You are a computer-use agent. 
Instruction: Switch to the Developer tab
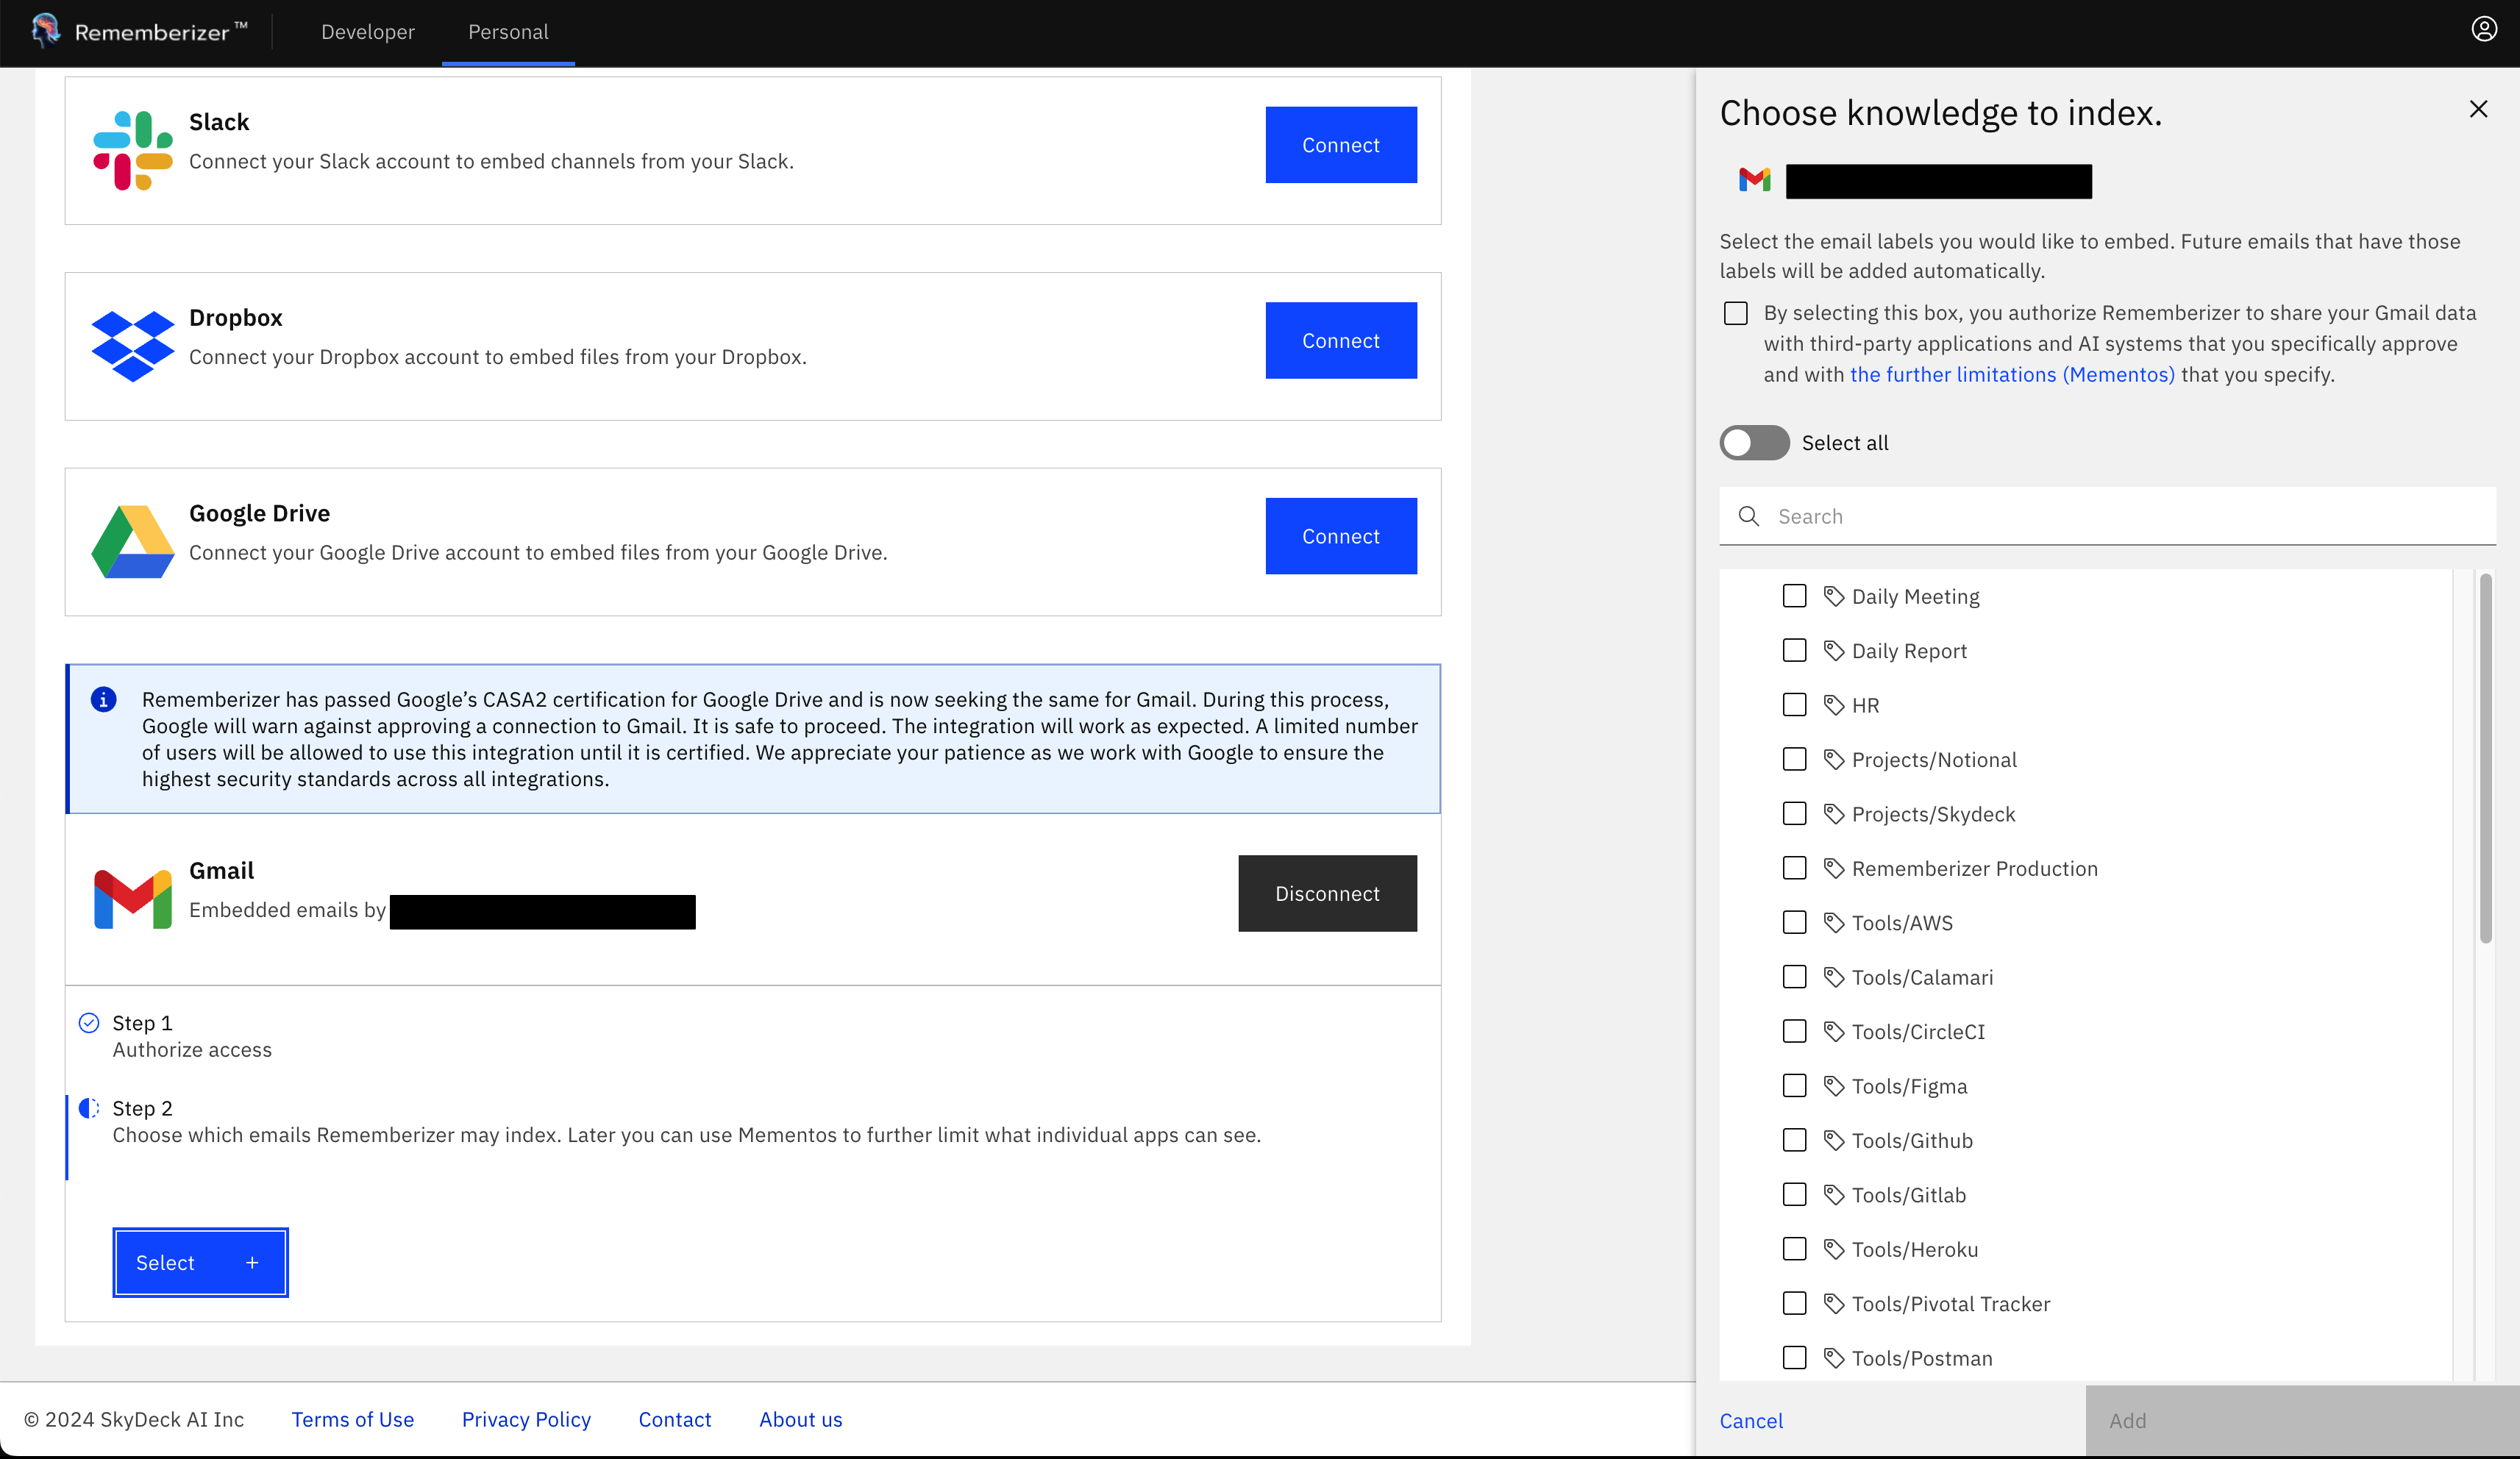[x=367, y=31]
